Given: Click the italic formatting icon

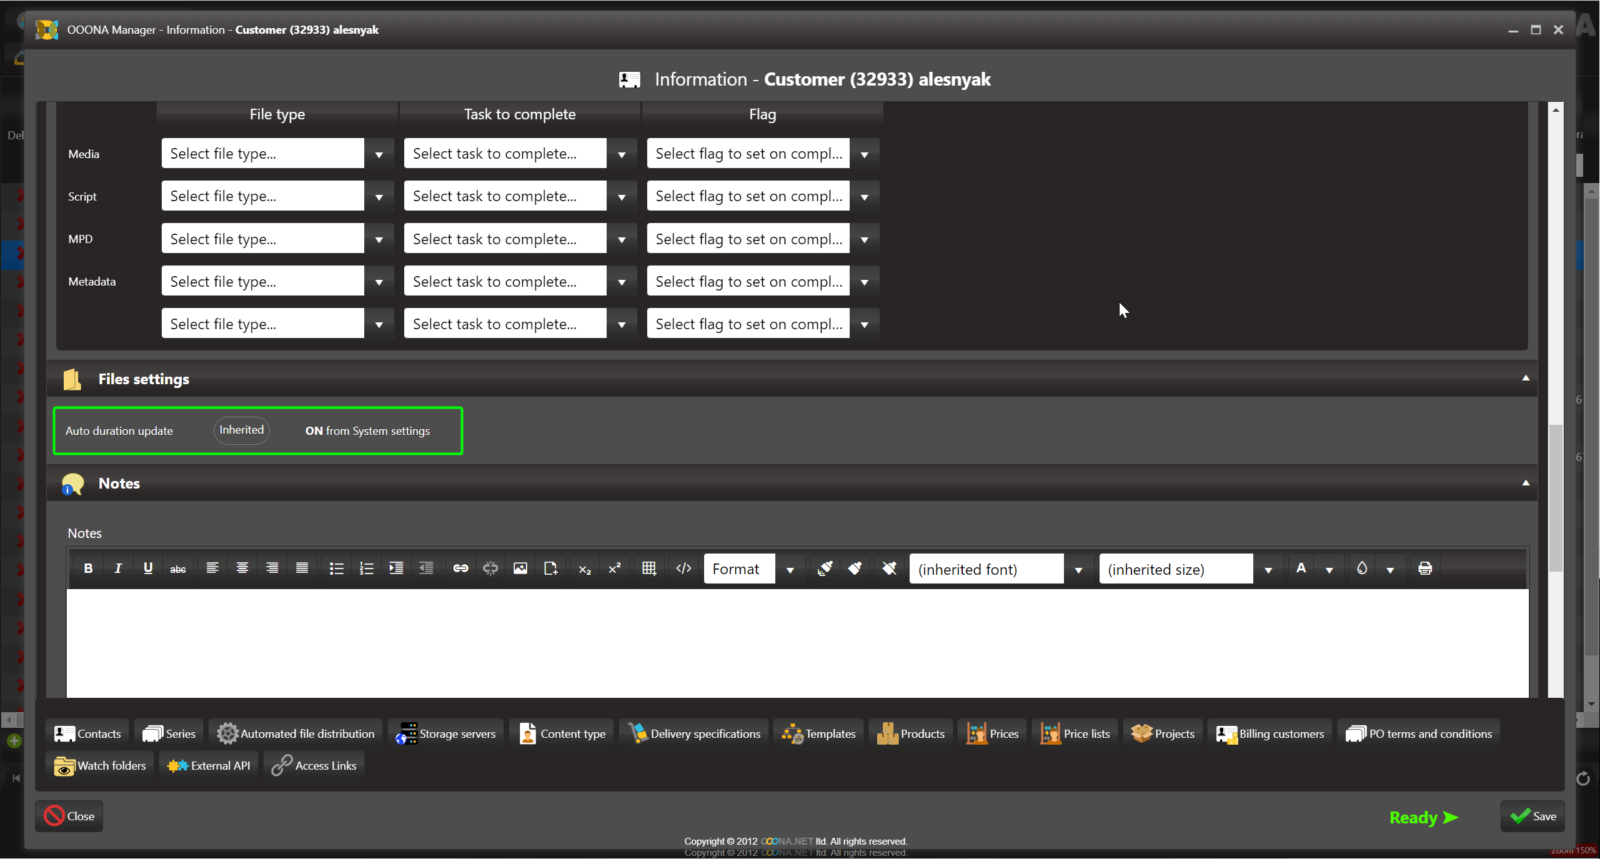Looking at the screenshot, I should (x=117, y=568).
